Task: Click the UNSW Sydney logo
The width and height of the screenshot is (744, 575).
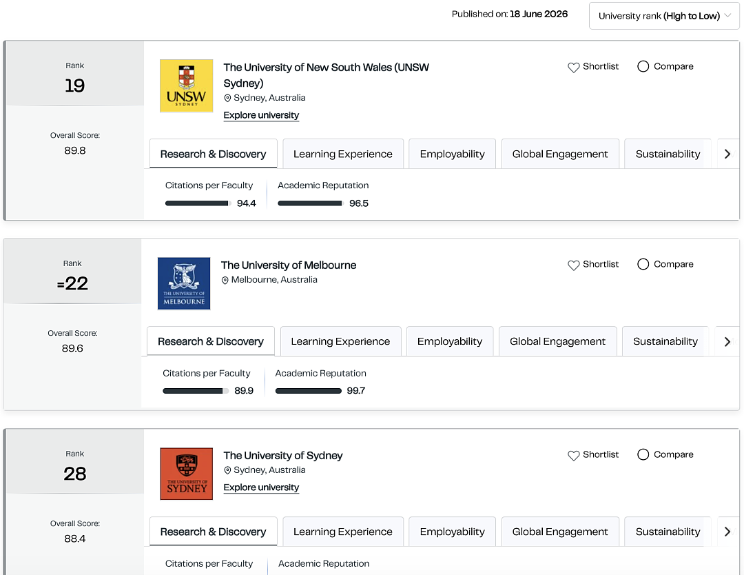Action: point(186,85)
